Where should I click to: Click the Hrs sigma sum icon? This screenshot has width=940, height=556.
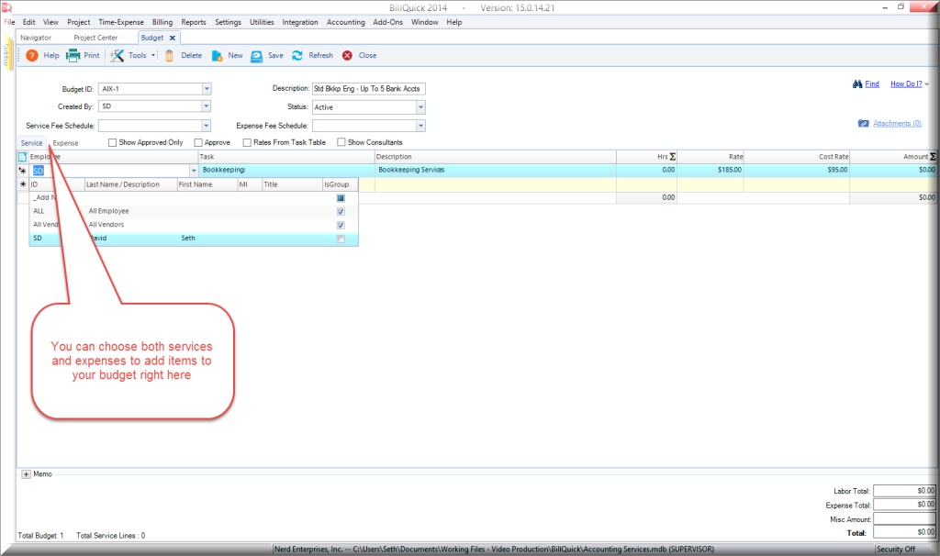point(673,156)
